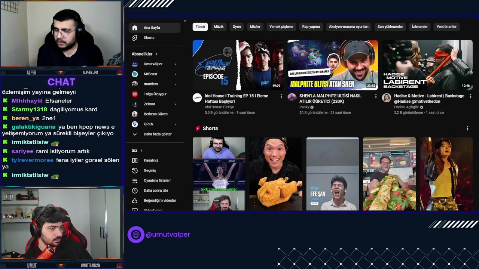Open the Short with fried chicken
This screenshot has width=479, height=269.
(x=276, y=174)
